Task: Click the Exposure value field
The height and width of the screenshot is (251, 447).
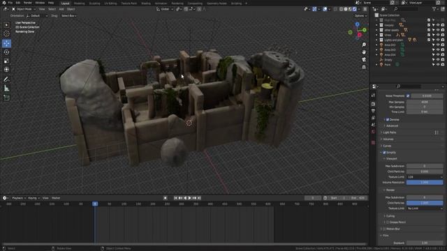Action: pos(425,243)
